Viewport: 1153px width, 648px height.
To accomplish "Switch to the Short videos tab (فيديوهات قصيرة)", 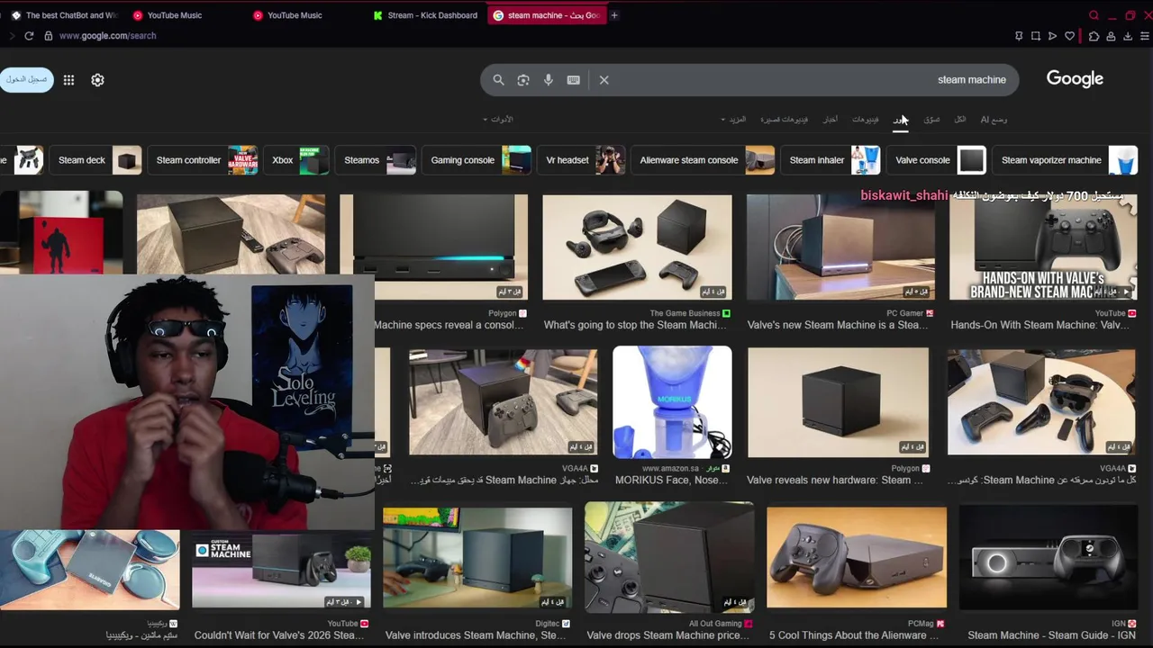I will (x=784, y=120).
